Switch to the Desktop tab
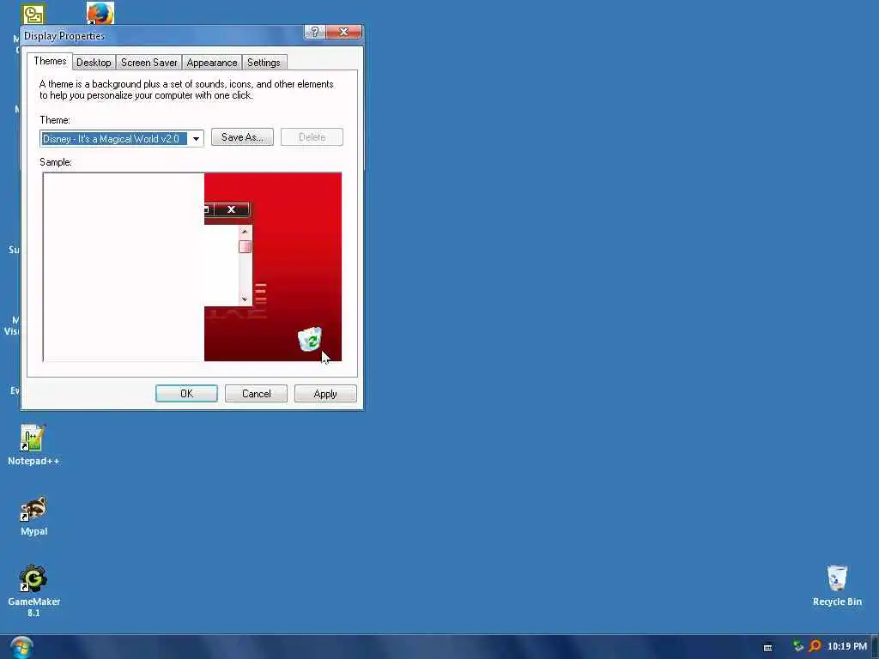The width and height of the screenshot is (879, 659). (94, 62)
